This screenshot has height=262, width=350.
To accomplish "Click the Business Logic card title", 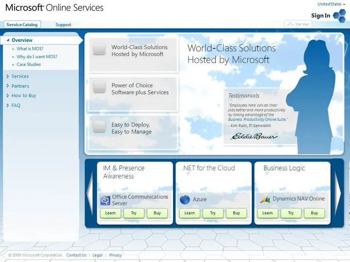I will point(284,168).
